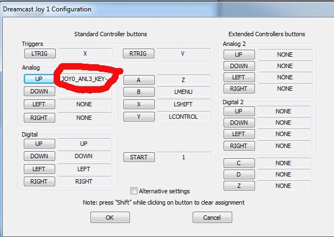Click the LTRIG trigger button
Viewport: 334px width, 237px height.
[40, 53]
